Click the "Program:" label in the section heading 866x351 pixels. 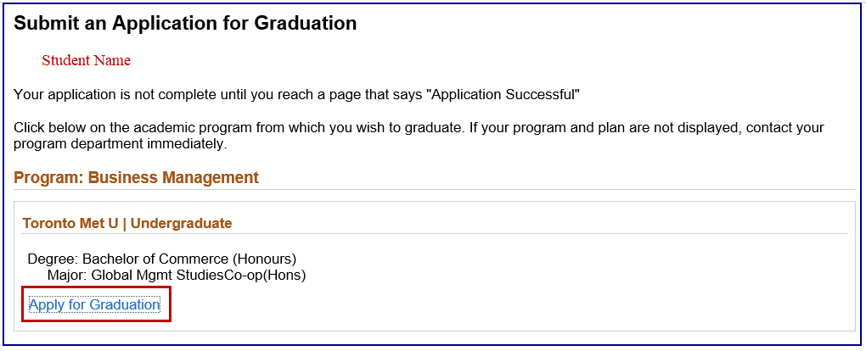tap(48, 178)
